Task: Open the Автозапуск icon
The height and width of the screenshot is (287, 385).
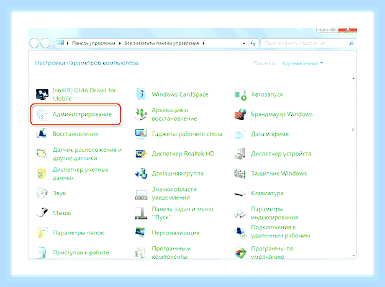Action: click(x=240, y=95)
